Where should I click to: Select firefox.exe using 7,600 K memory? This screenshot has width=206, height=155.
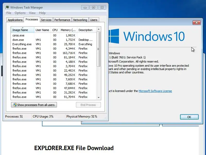[54, 79]
